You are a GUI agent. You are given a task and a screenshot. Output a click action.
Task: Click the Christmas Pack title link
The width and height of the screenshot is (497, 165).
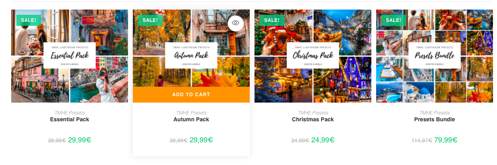tap(313, 119)
